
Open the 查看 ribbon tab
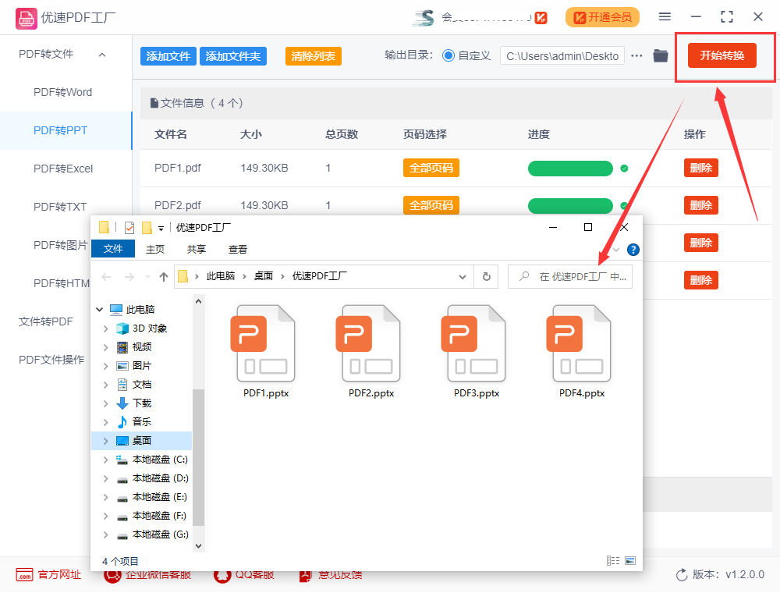point(238,249)
